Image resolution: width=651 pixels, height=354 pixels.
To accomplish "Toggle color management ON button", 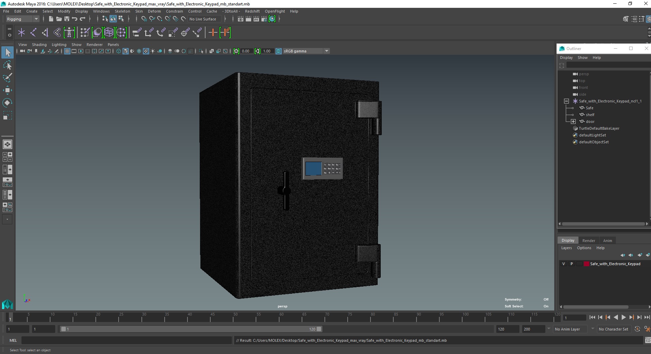I will pos(278,51).
